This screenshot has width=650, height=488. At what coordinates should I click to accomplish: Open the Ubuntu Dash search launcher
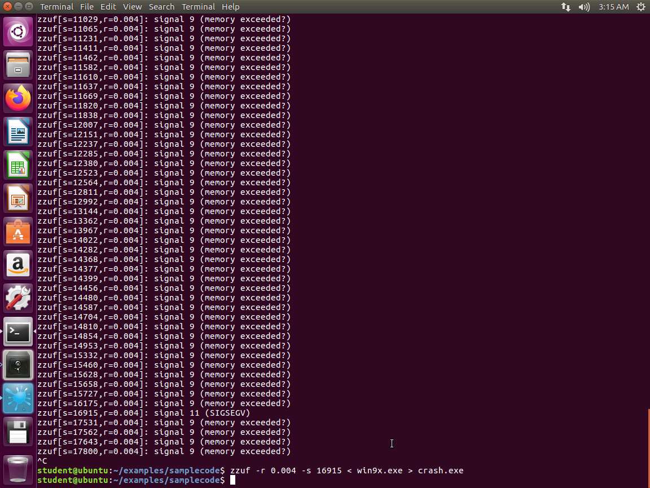18,32
